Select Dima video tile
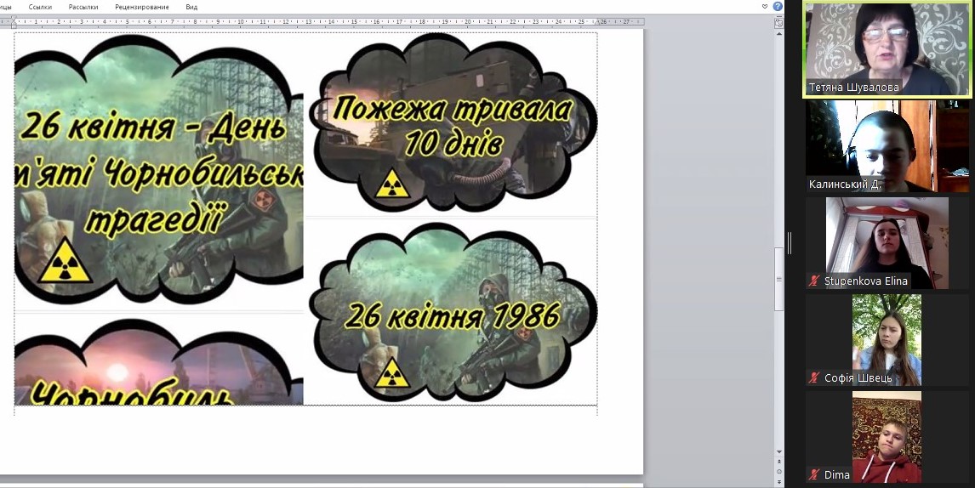975x488 pixels. [887, 437]
